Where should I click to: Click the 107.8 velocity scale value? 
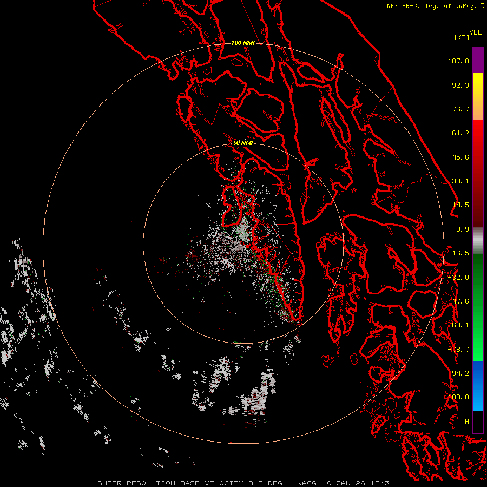458,61
